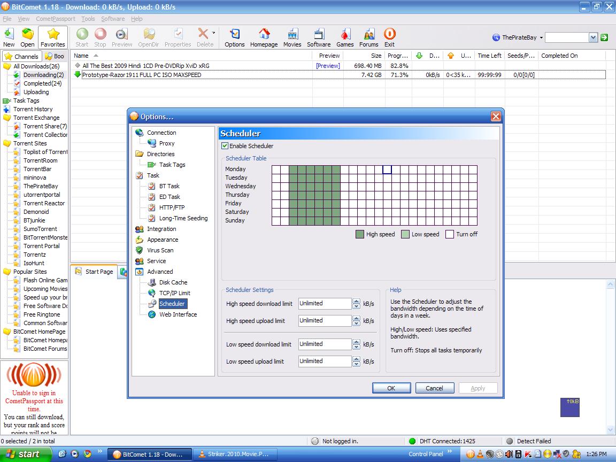616x462 pixels.
Task: Open the Windows Start button
Action: pos(26,454)
